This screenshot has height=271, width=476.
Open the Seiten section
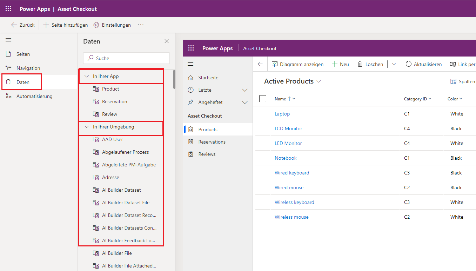pyautogui.click(x=23, y=54)
